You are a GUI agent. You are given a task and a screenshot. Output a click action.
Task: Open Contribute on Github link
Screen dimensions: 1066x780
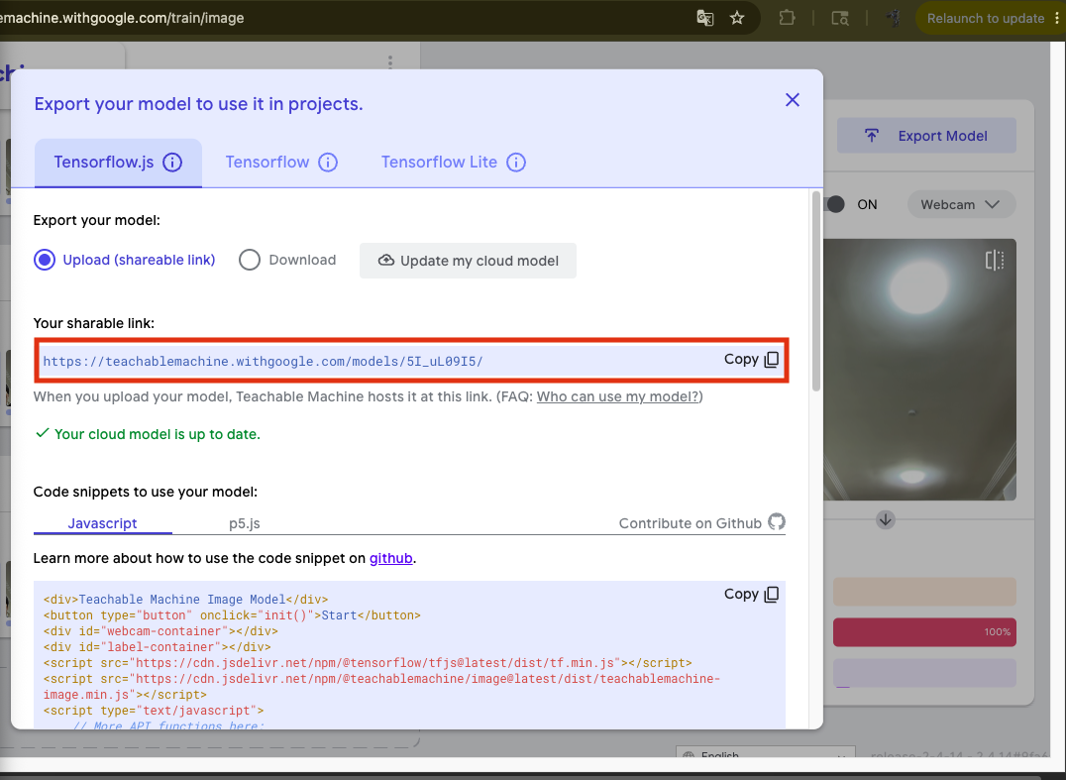[701, 523]
